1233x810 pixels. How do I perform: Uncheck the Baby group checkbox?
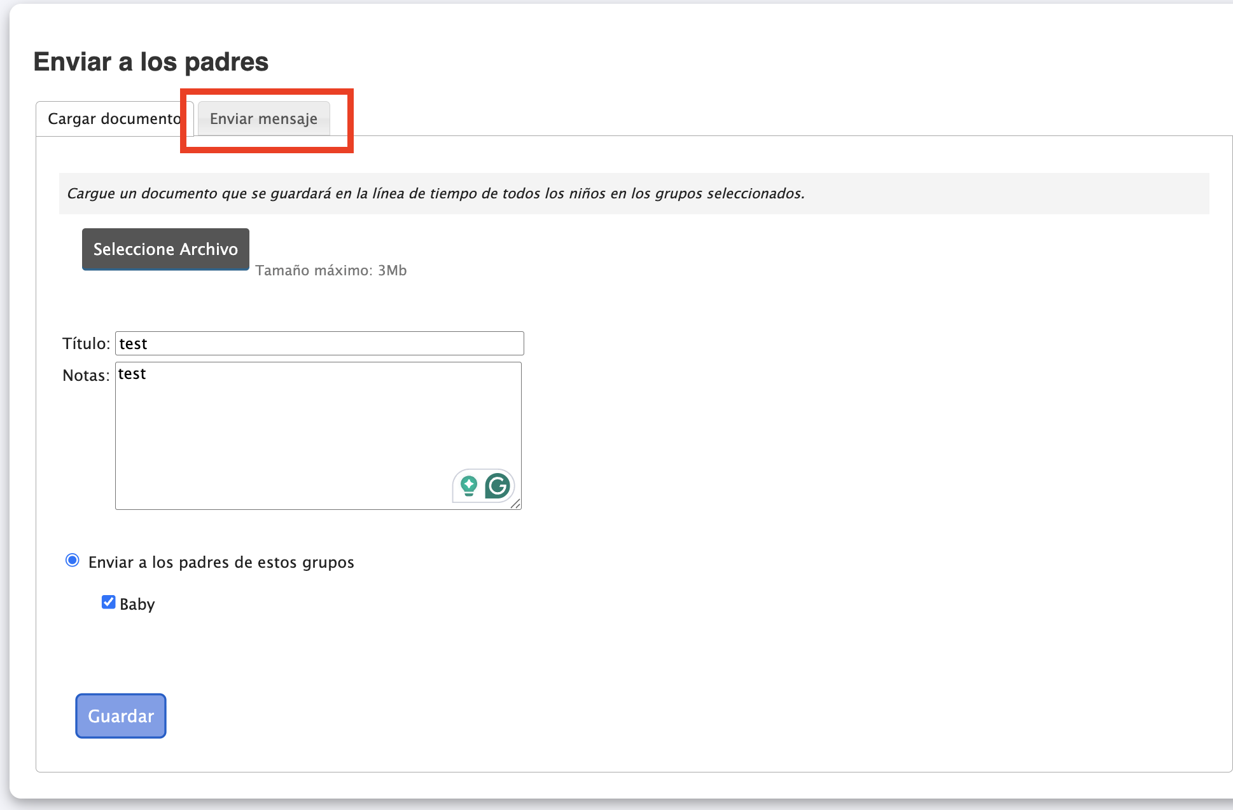(108, 602)
